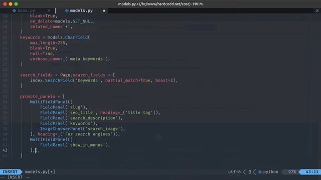Click FieldPanel('seo_title' line

[x=100, y=112]
